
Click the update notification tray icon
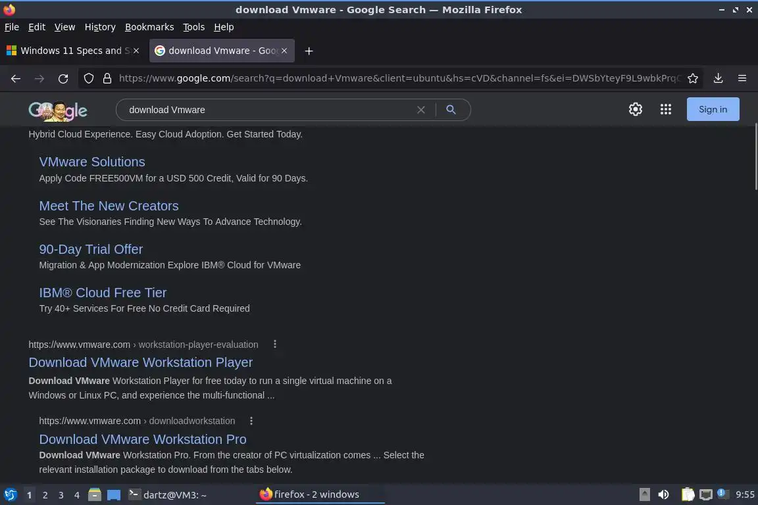(x=721, y=493)
